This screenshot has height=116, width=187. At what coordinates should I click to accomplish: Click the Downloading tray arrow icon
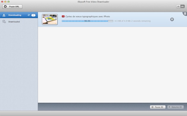point(4,15)
